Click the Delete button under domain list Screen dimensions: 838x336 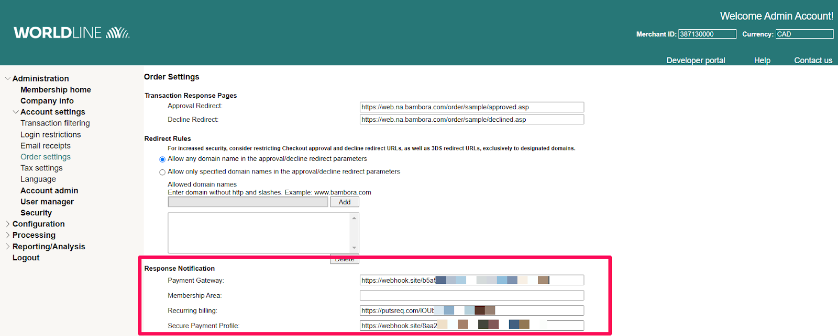tap(345, 259)
